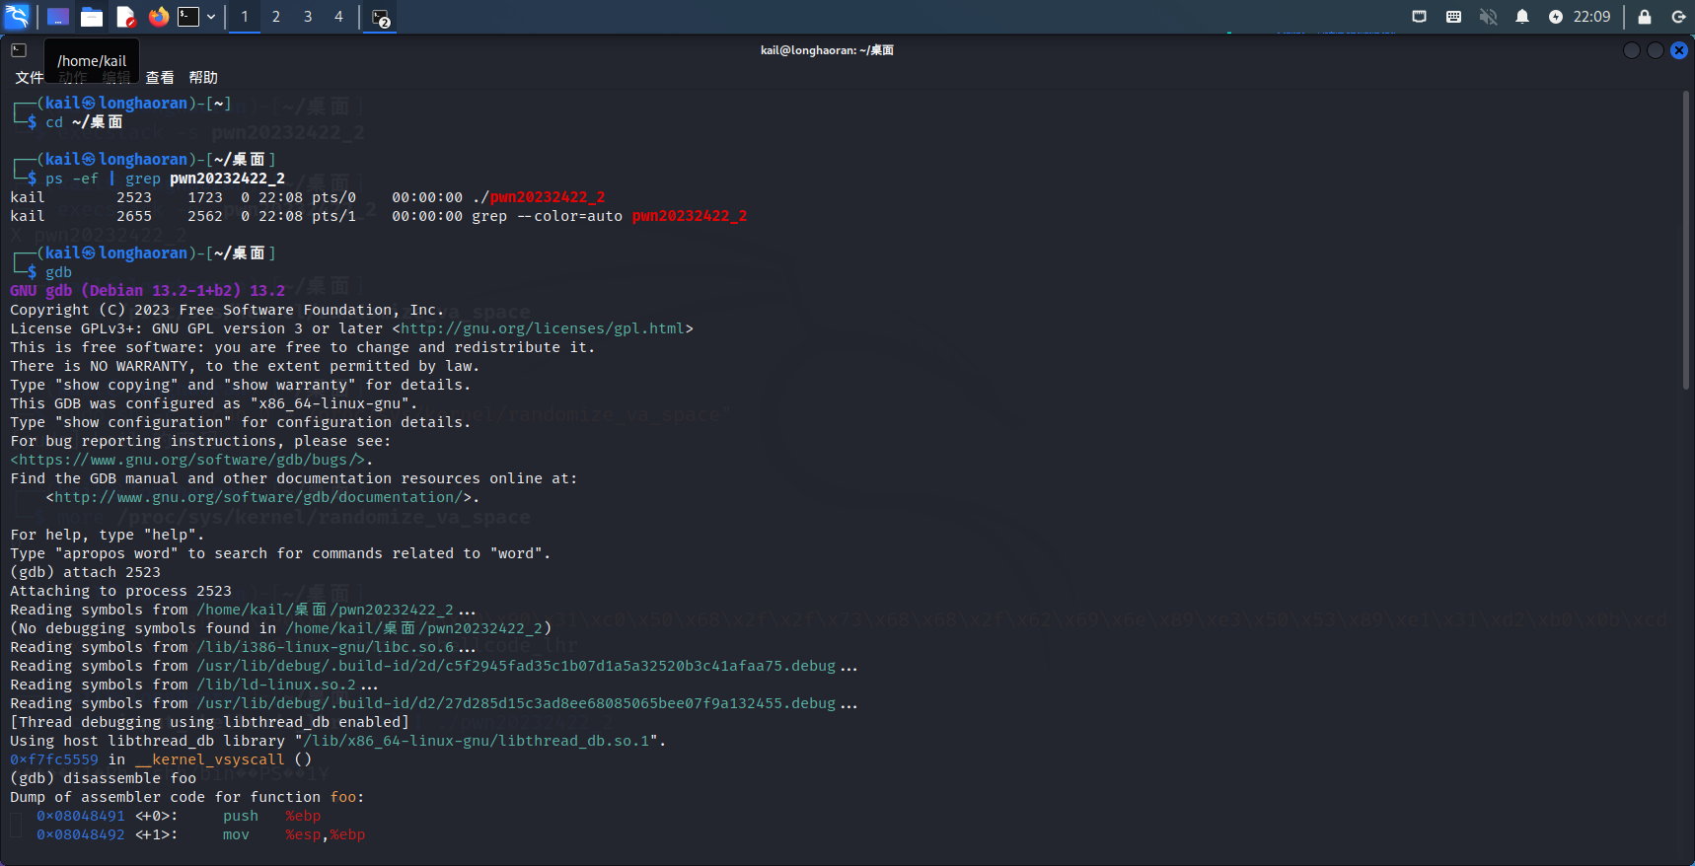This screenshot has width=1695, height=866.
Task: Click the 'mov %esp,%ebp' instruction
Action: click(x=294, y=834)
